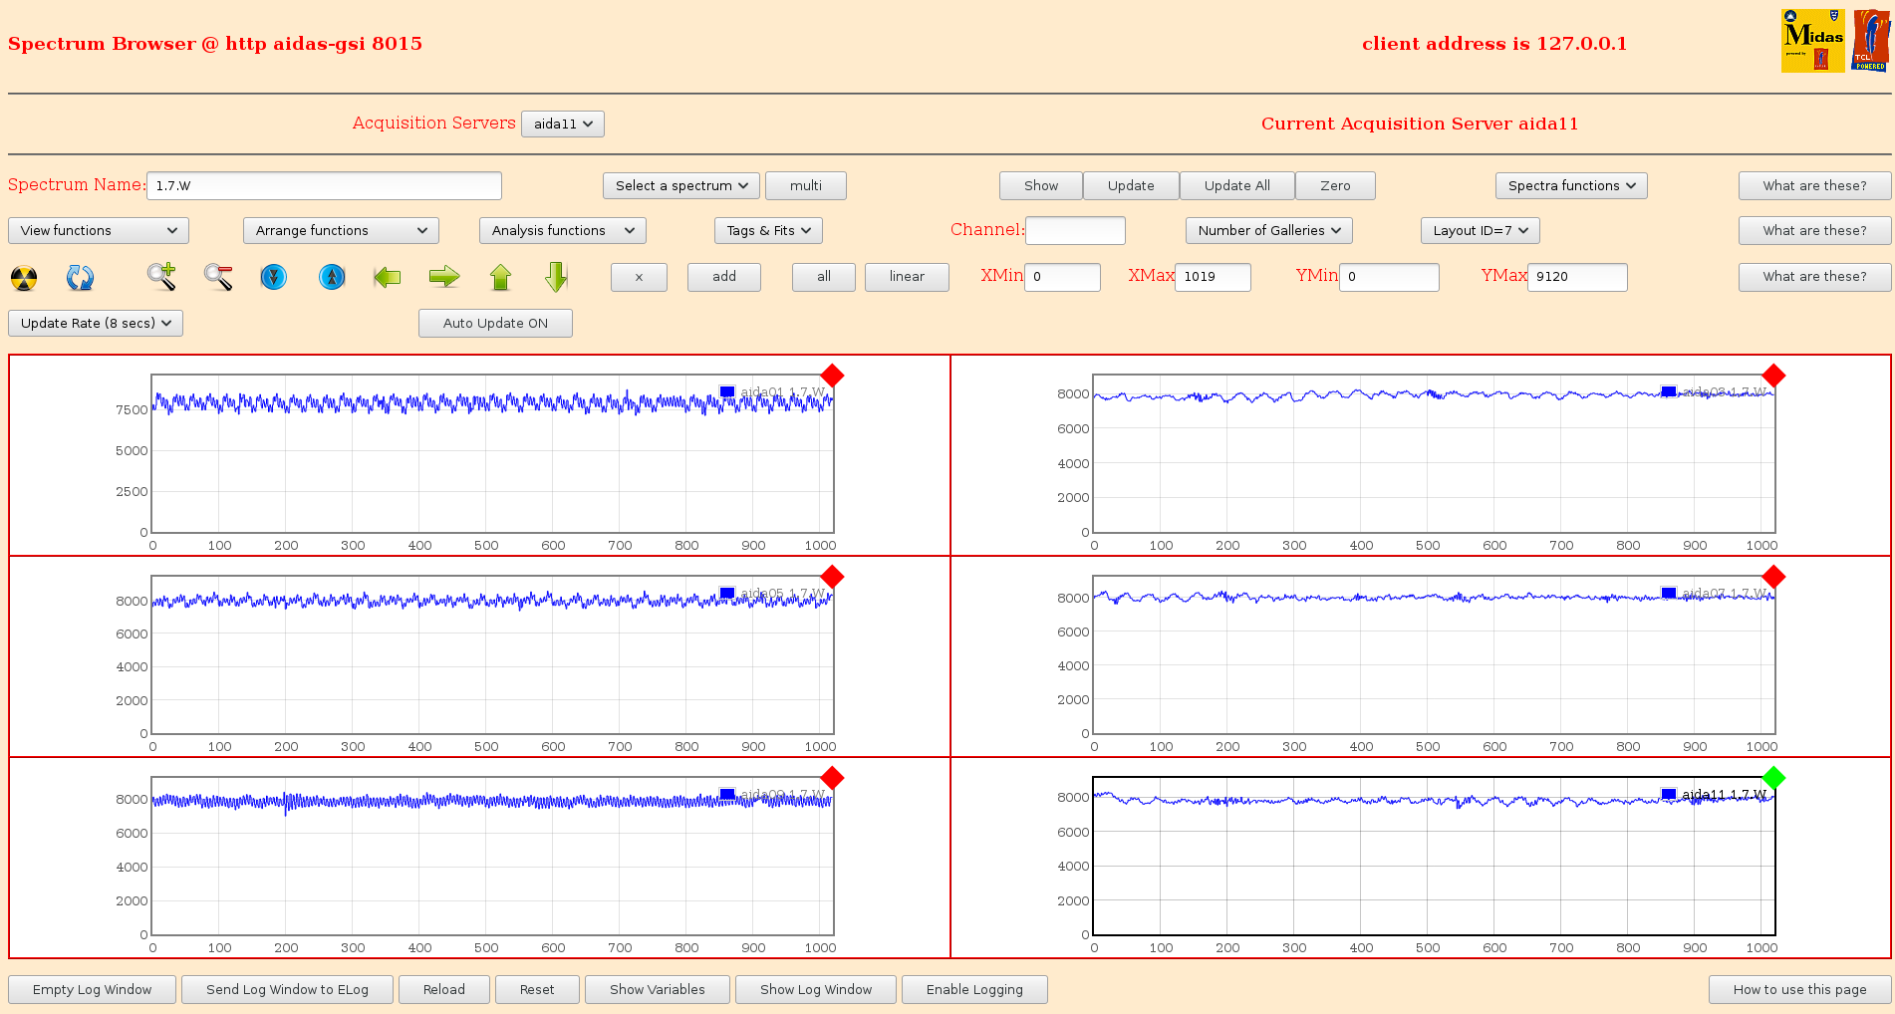The image size is (1895, 1014).
Task: Change the Update Rate (8 secs) dropdown
Action: coord(96,324)
